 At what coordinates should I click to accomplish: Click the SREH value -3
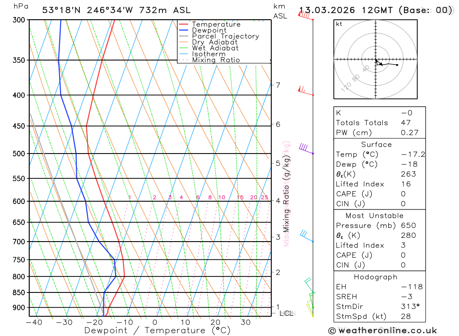(407, 297)
